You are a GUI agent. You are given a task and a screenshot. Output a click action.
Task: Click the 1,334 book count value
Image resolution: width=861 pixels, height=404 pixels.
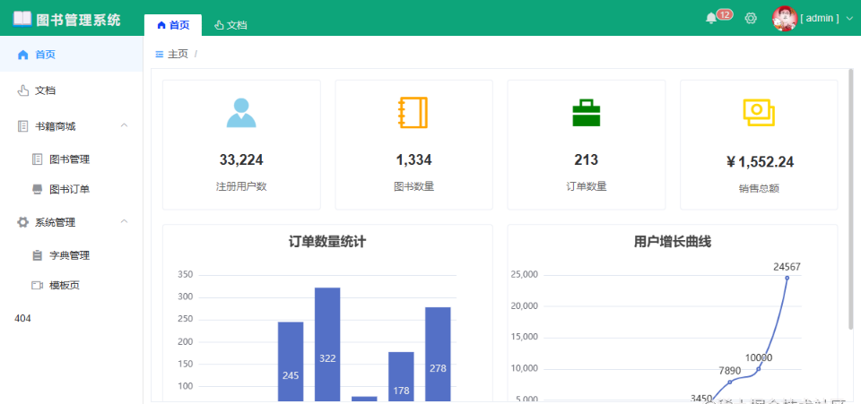tap(413, 160)
